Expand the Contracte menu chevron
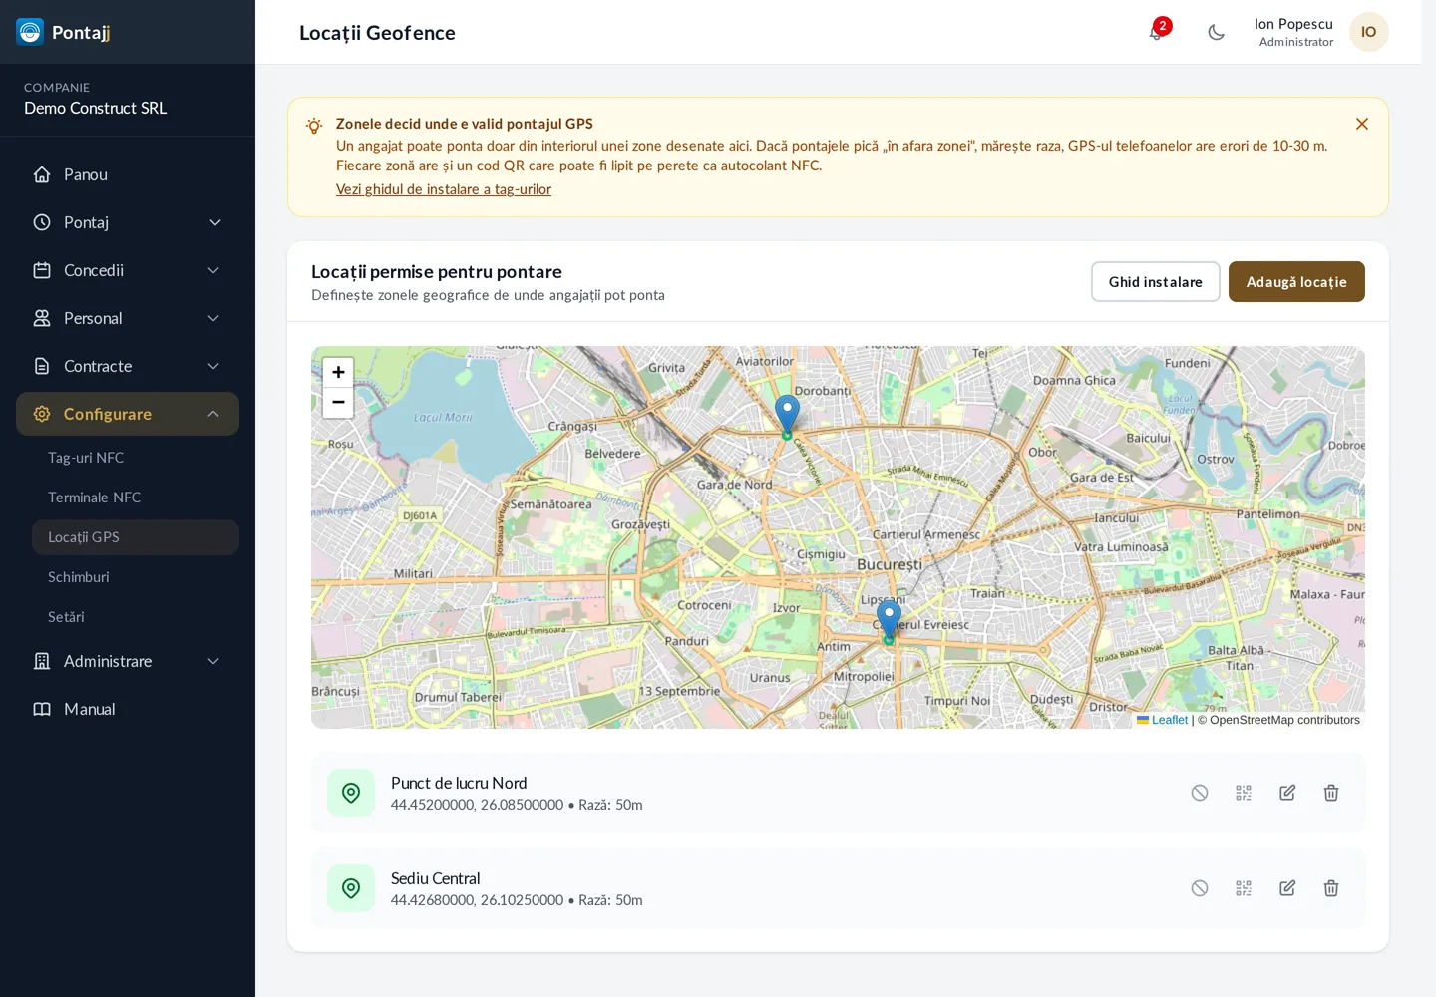Screen dimensions: 1436x997 [213, 366]
